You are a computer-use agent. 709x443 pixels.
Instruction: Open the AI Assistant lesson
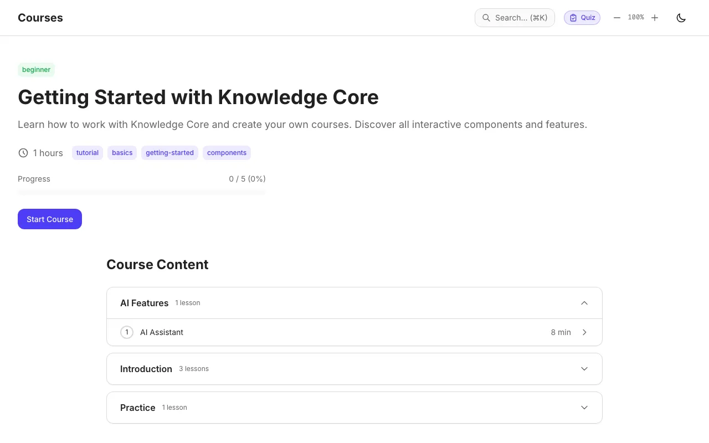354,332
